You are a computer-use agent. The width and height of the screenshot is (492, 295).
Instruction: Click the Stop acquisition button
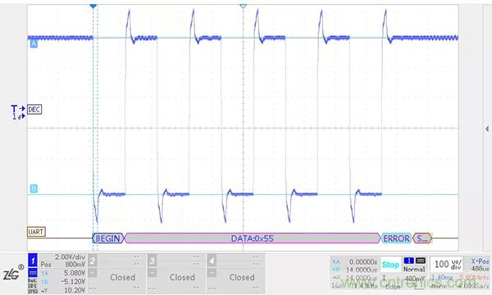pos(390,265)
